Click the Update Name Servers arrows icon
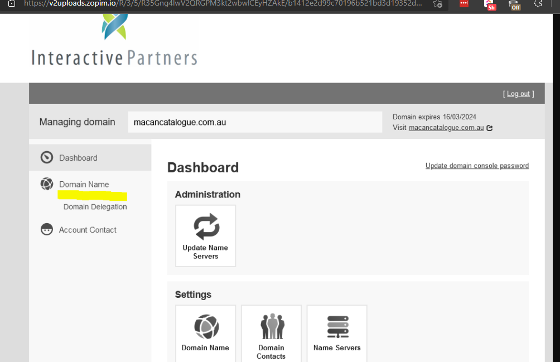The width and height of the screenshot is (560, 362). pyautogui.click(x=206, y=227)
